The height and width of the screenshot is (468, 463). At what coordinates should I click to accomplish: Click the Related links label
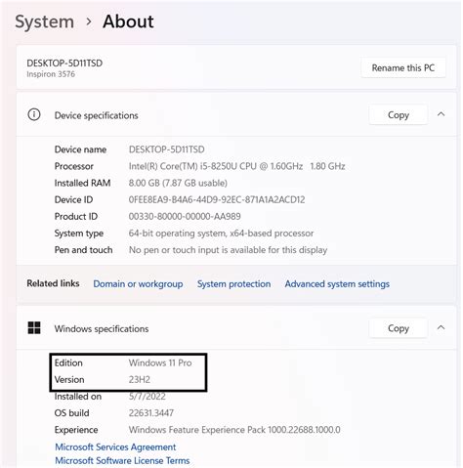coord(53,283)
